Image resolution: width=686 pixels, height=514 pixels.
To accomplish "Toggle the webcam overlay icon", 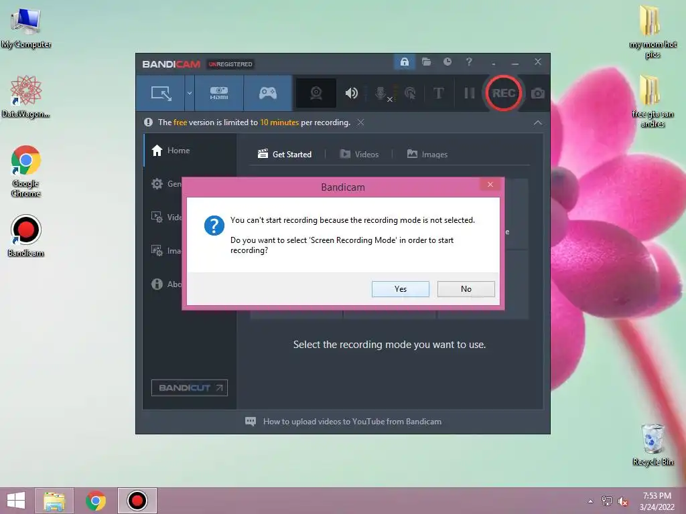I will point(316,93).
